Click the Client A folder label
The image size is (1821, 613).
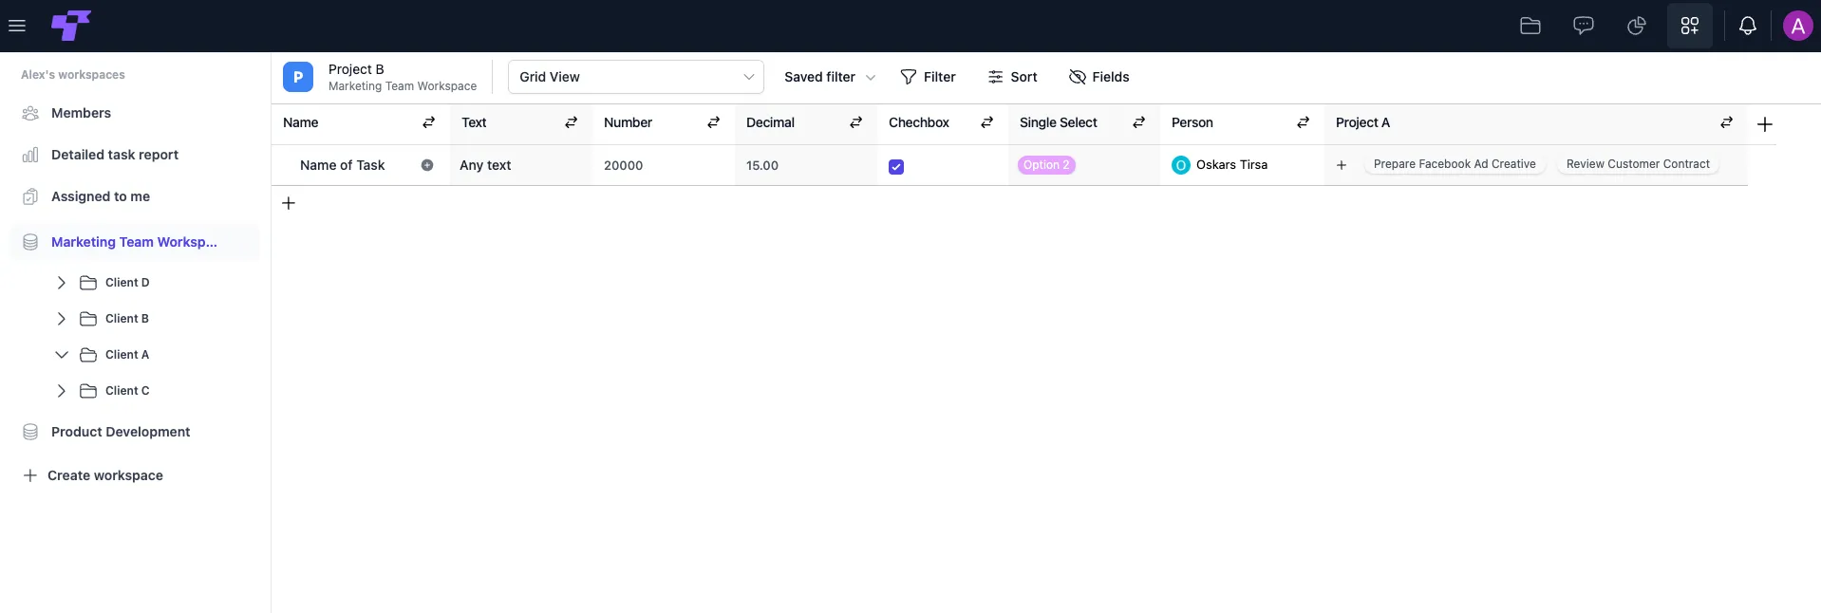127,355
